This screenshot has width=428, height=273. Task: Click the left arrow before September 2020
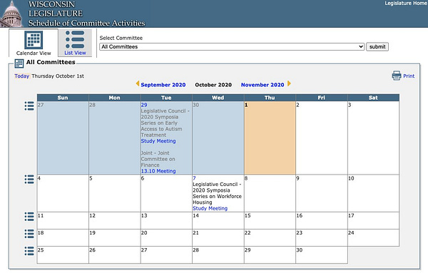(x=138, y=83)
